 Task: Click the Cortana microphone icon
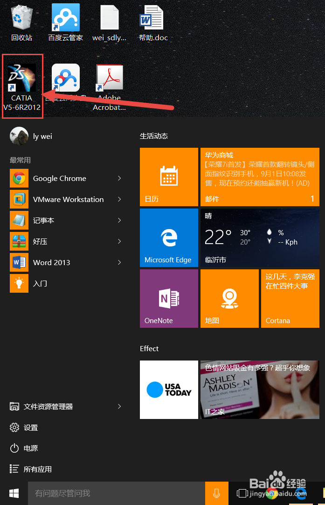pos(216,493)
